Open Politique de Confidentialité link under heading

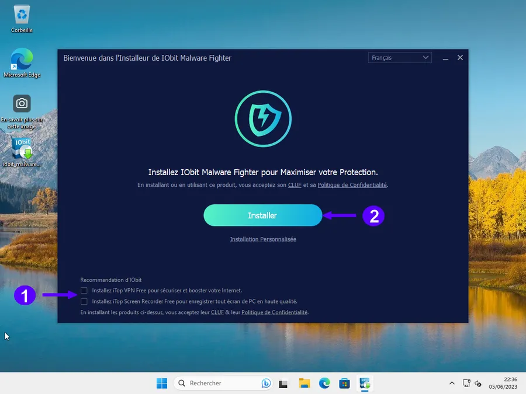(x=352, y=185)
